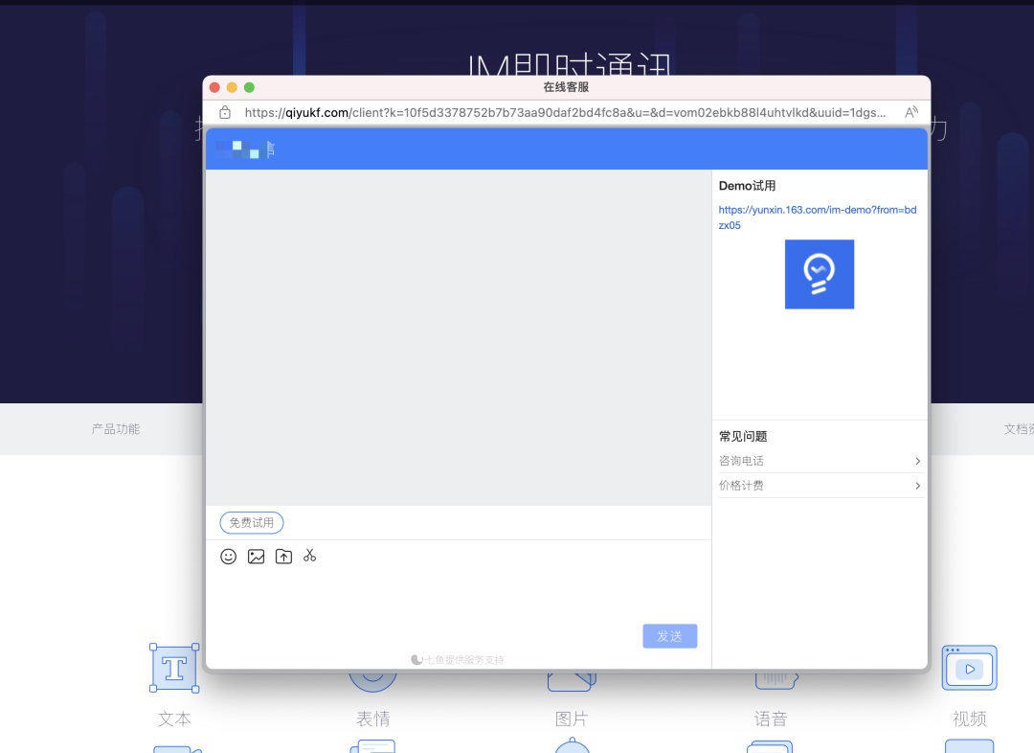This screenshot has width=1034, height=753.
Task: Click the blue lightbulb Demo logo image
Action: [x=819, y=274]
